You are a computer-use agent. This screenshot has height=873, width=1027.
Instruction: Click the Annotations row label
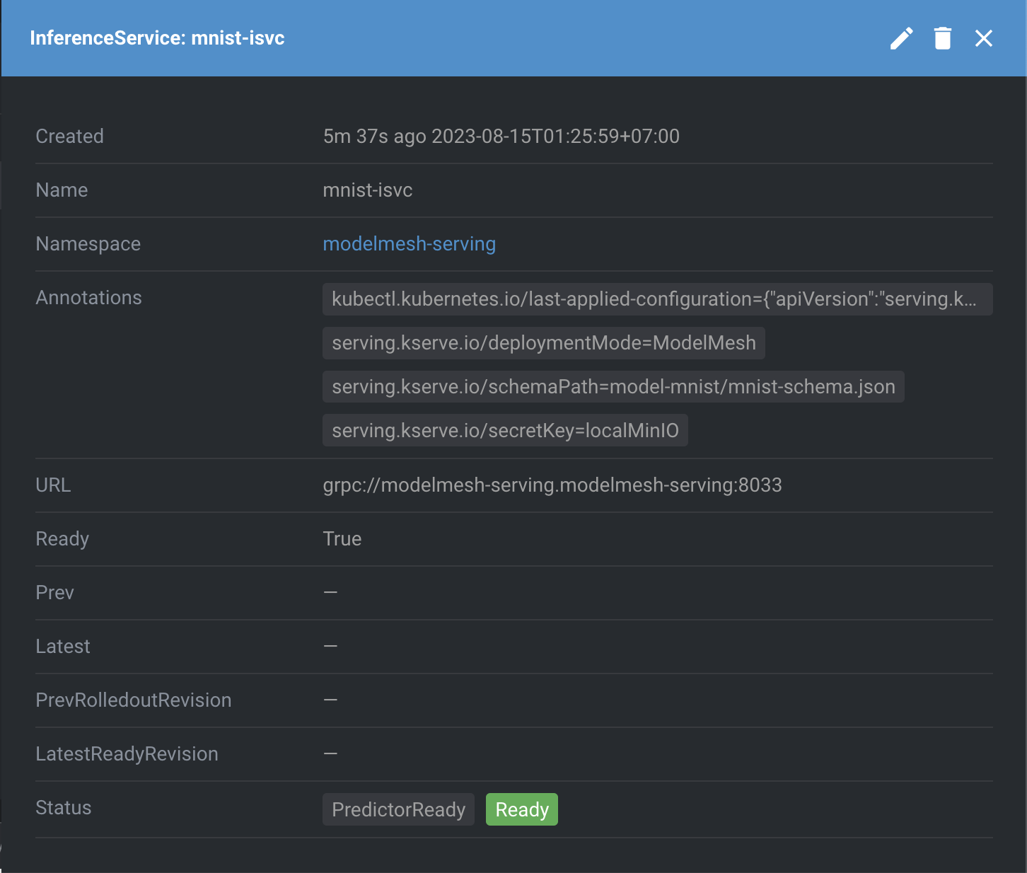pyautogui.click(x=88, y=297)
